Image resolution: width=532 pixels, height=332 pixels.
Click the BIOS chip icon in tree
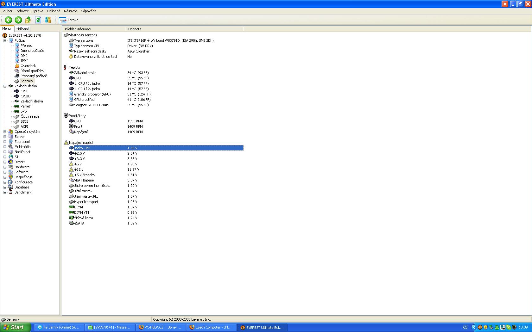pyautogui.click(x=17, y=121)
